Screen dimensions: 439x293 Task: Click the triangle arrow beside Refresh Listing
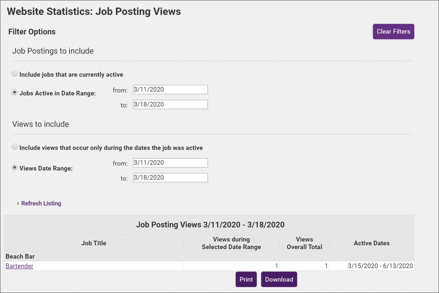pyautogui.click(x=18, y=204)
